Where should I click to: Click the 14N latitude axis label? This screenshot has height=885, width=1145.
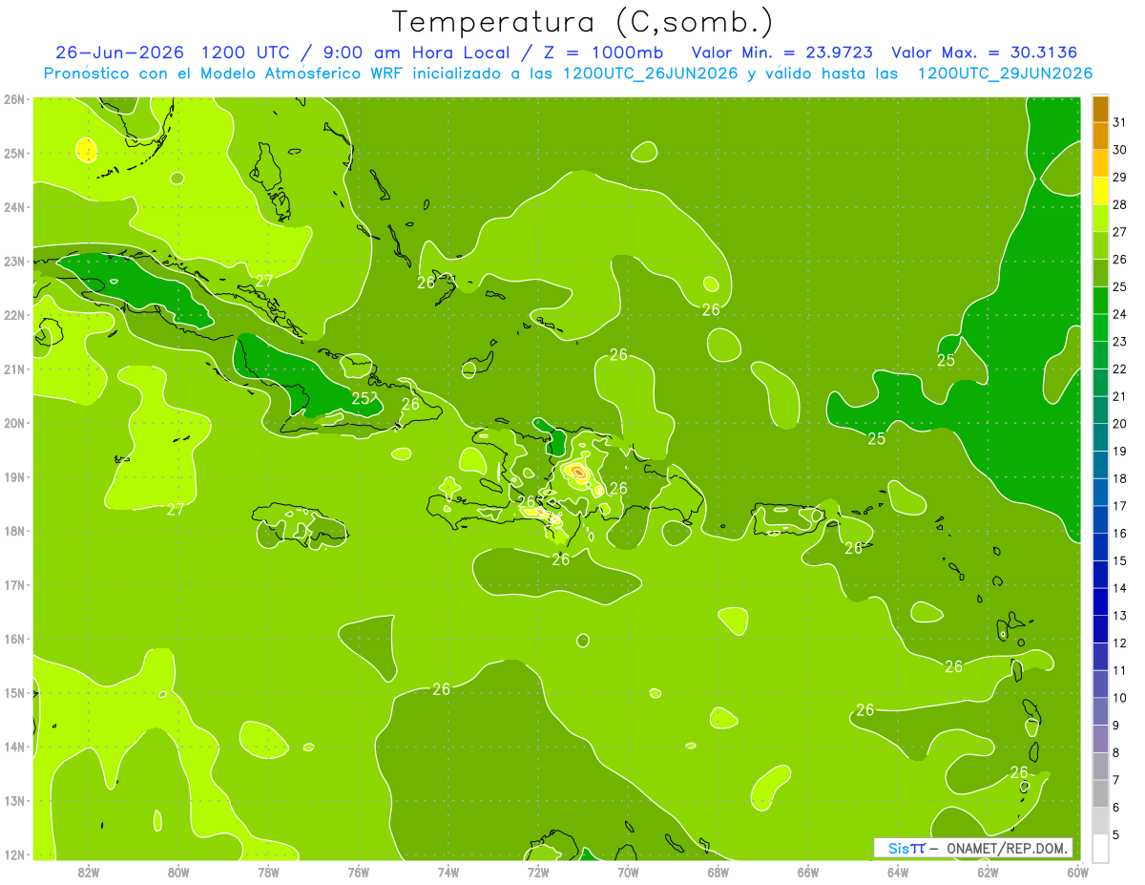[13, 747]
